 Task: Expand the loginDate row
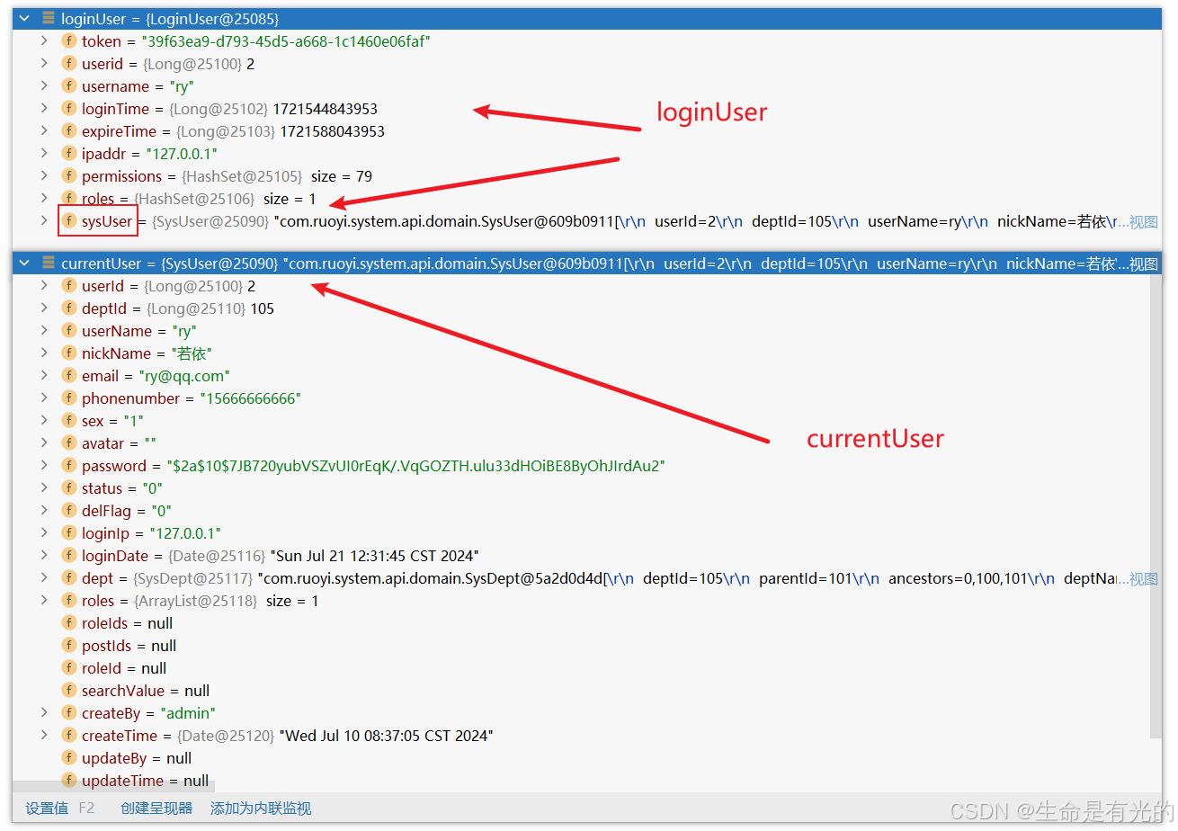[x=44, y=555]
